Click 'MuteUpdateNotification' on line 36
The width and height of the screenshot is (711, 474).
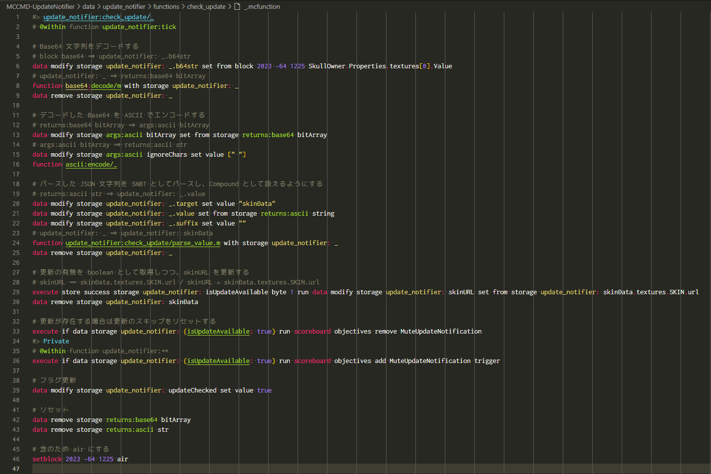pos(430,361)
